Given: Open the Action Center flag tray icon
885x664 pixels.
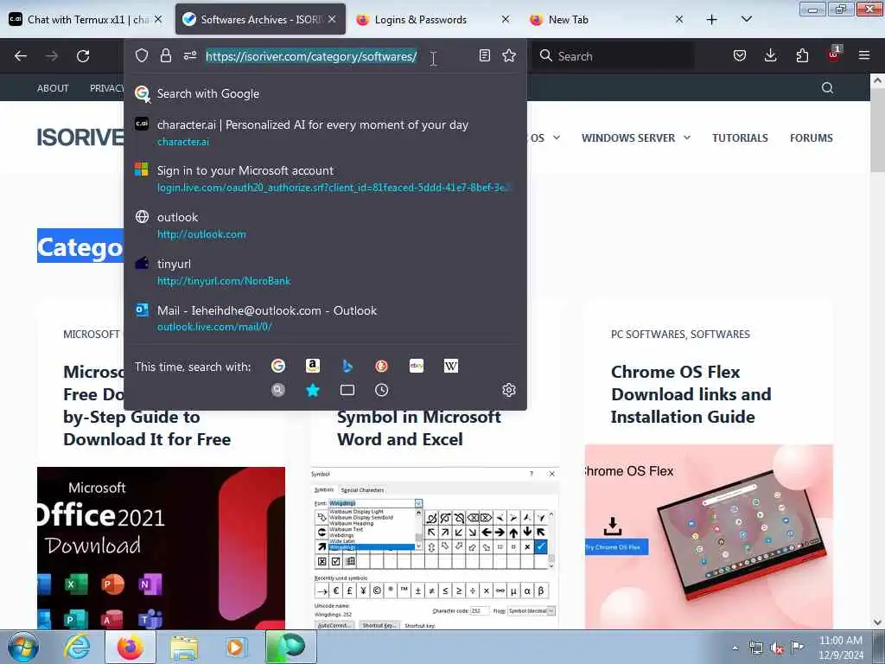Looking at the screenshot, I should [x=798, y=648].
